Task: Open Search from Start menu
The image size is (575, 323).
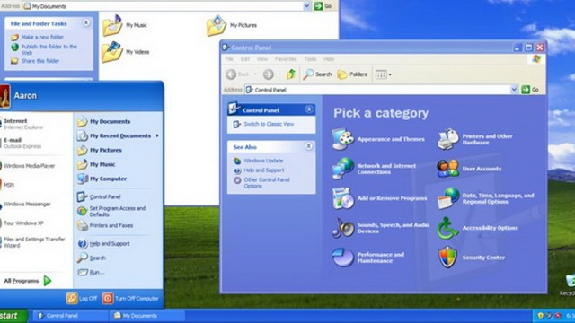Action: coord(92,258)
